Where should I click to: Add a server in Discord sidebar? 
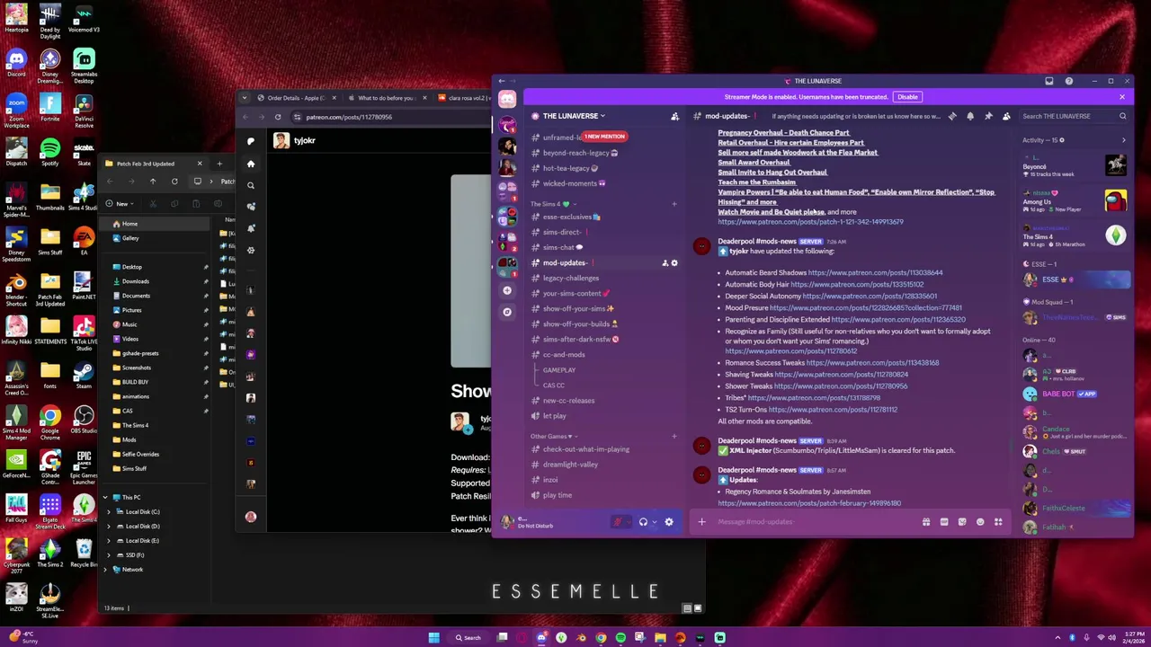coord(507,290)
